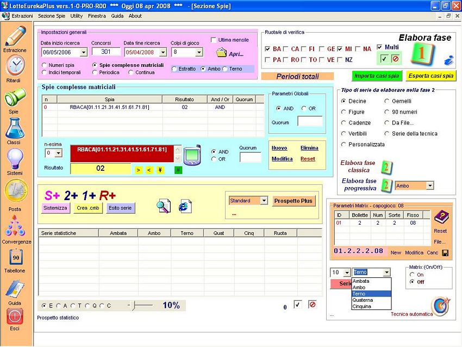Uncheck the BA wheel checkbox

point(267,49)
